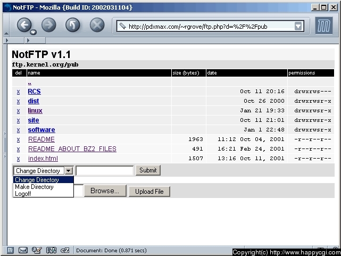Delete linux using its x link
Screen dimensions: 341x256
(x=18, y=111)
